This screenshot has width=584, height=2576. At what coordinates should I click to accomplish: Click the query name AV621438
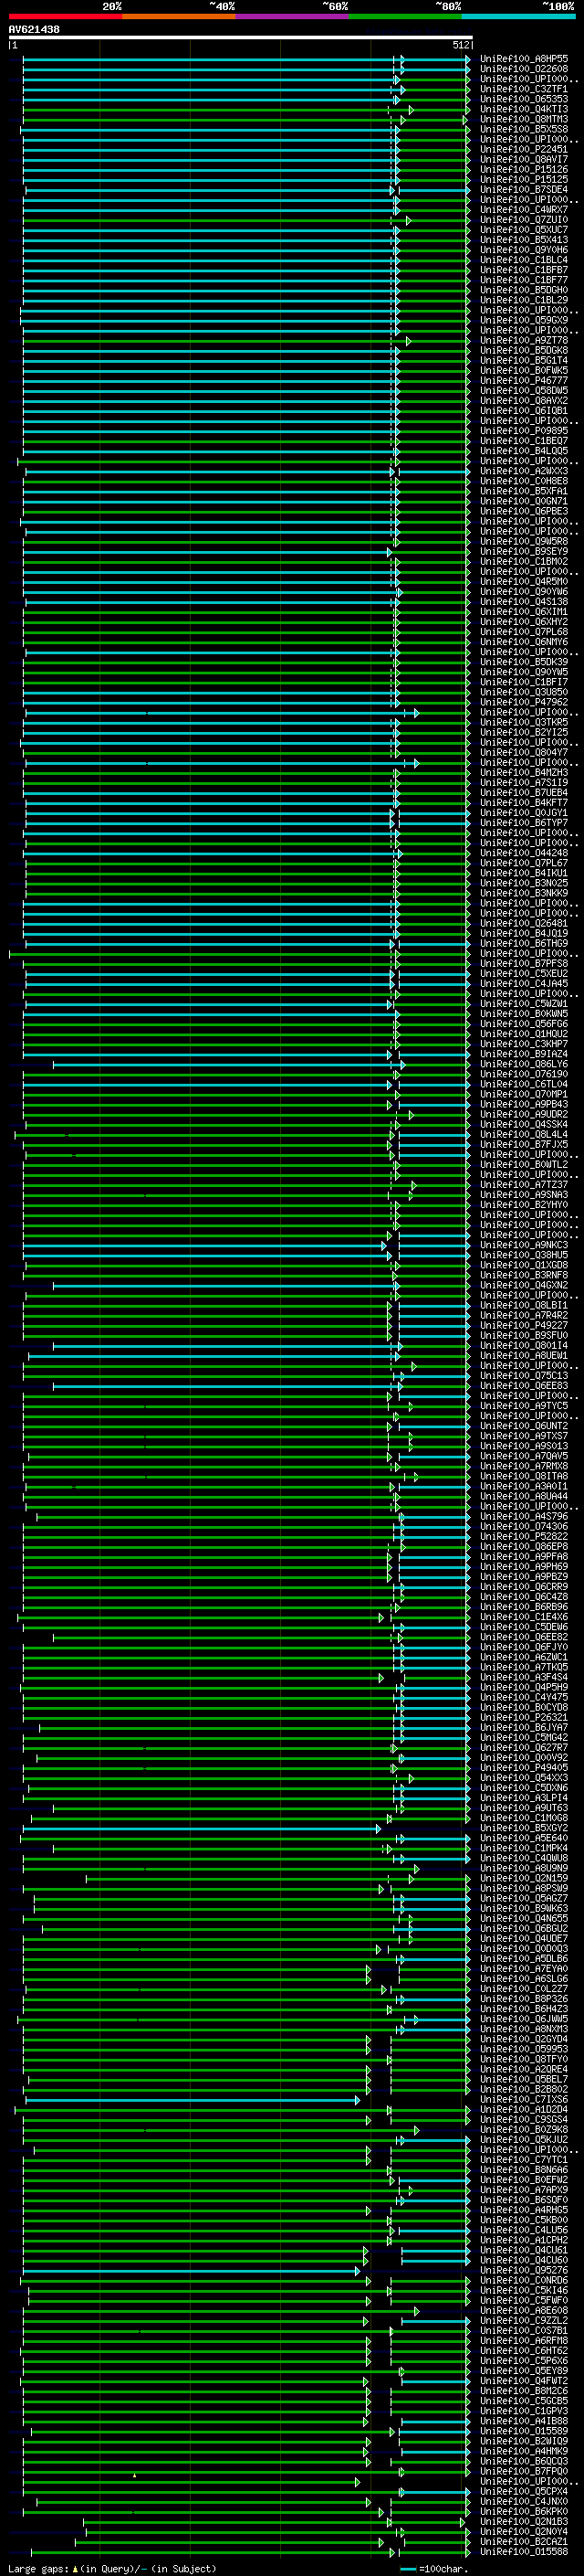pyautogui.click(x=34, y=29)
